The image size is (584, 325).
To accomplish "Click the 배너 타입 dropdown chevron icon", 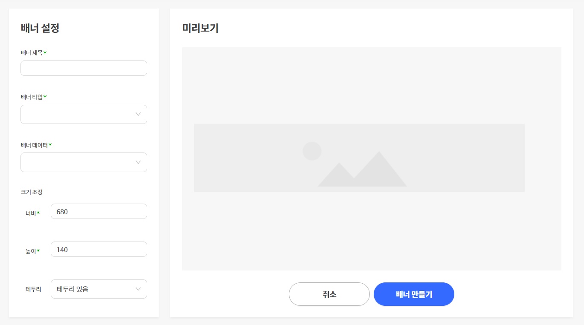I will coord(138,114).
